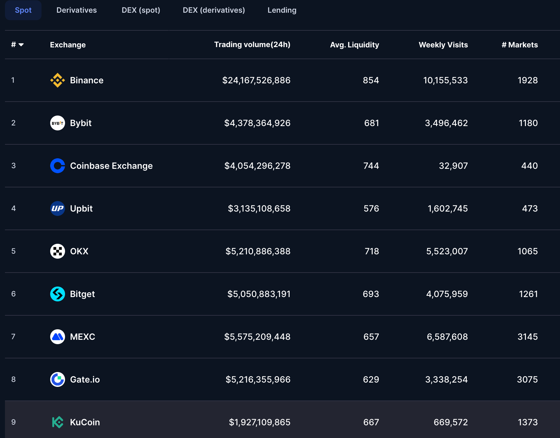
Task: Click Gate.io volume $5,216,355,966
Action: point(258,379)
